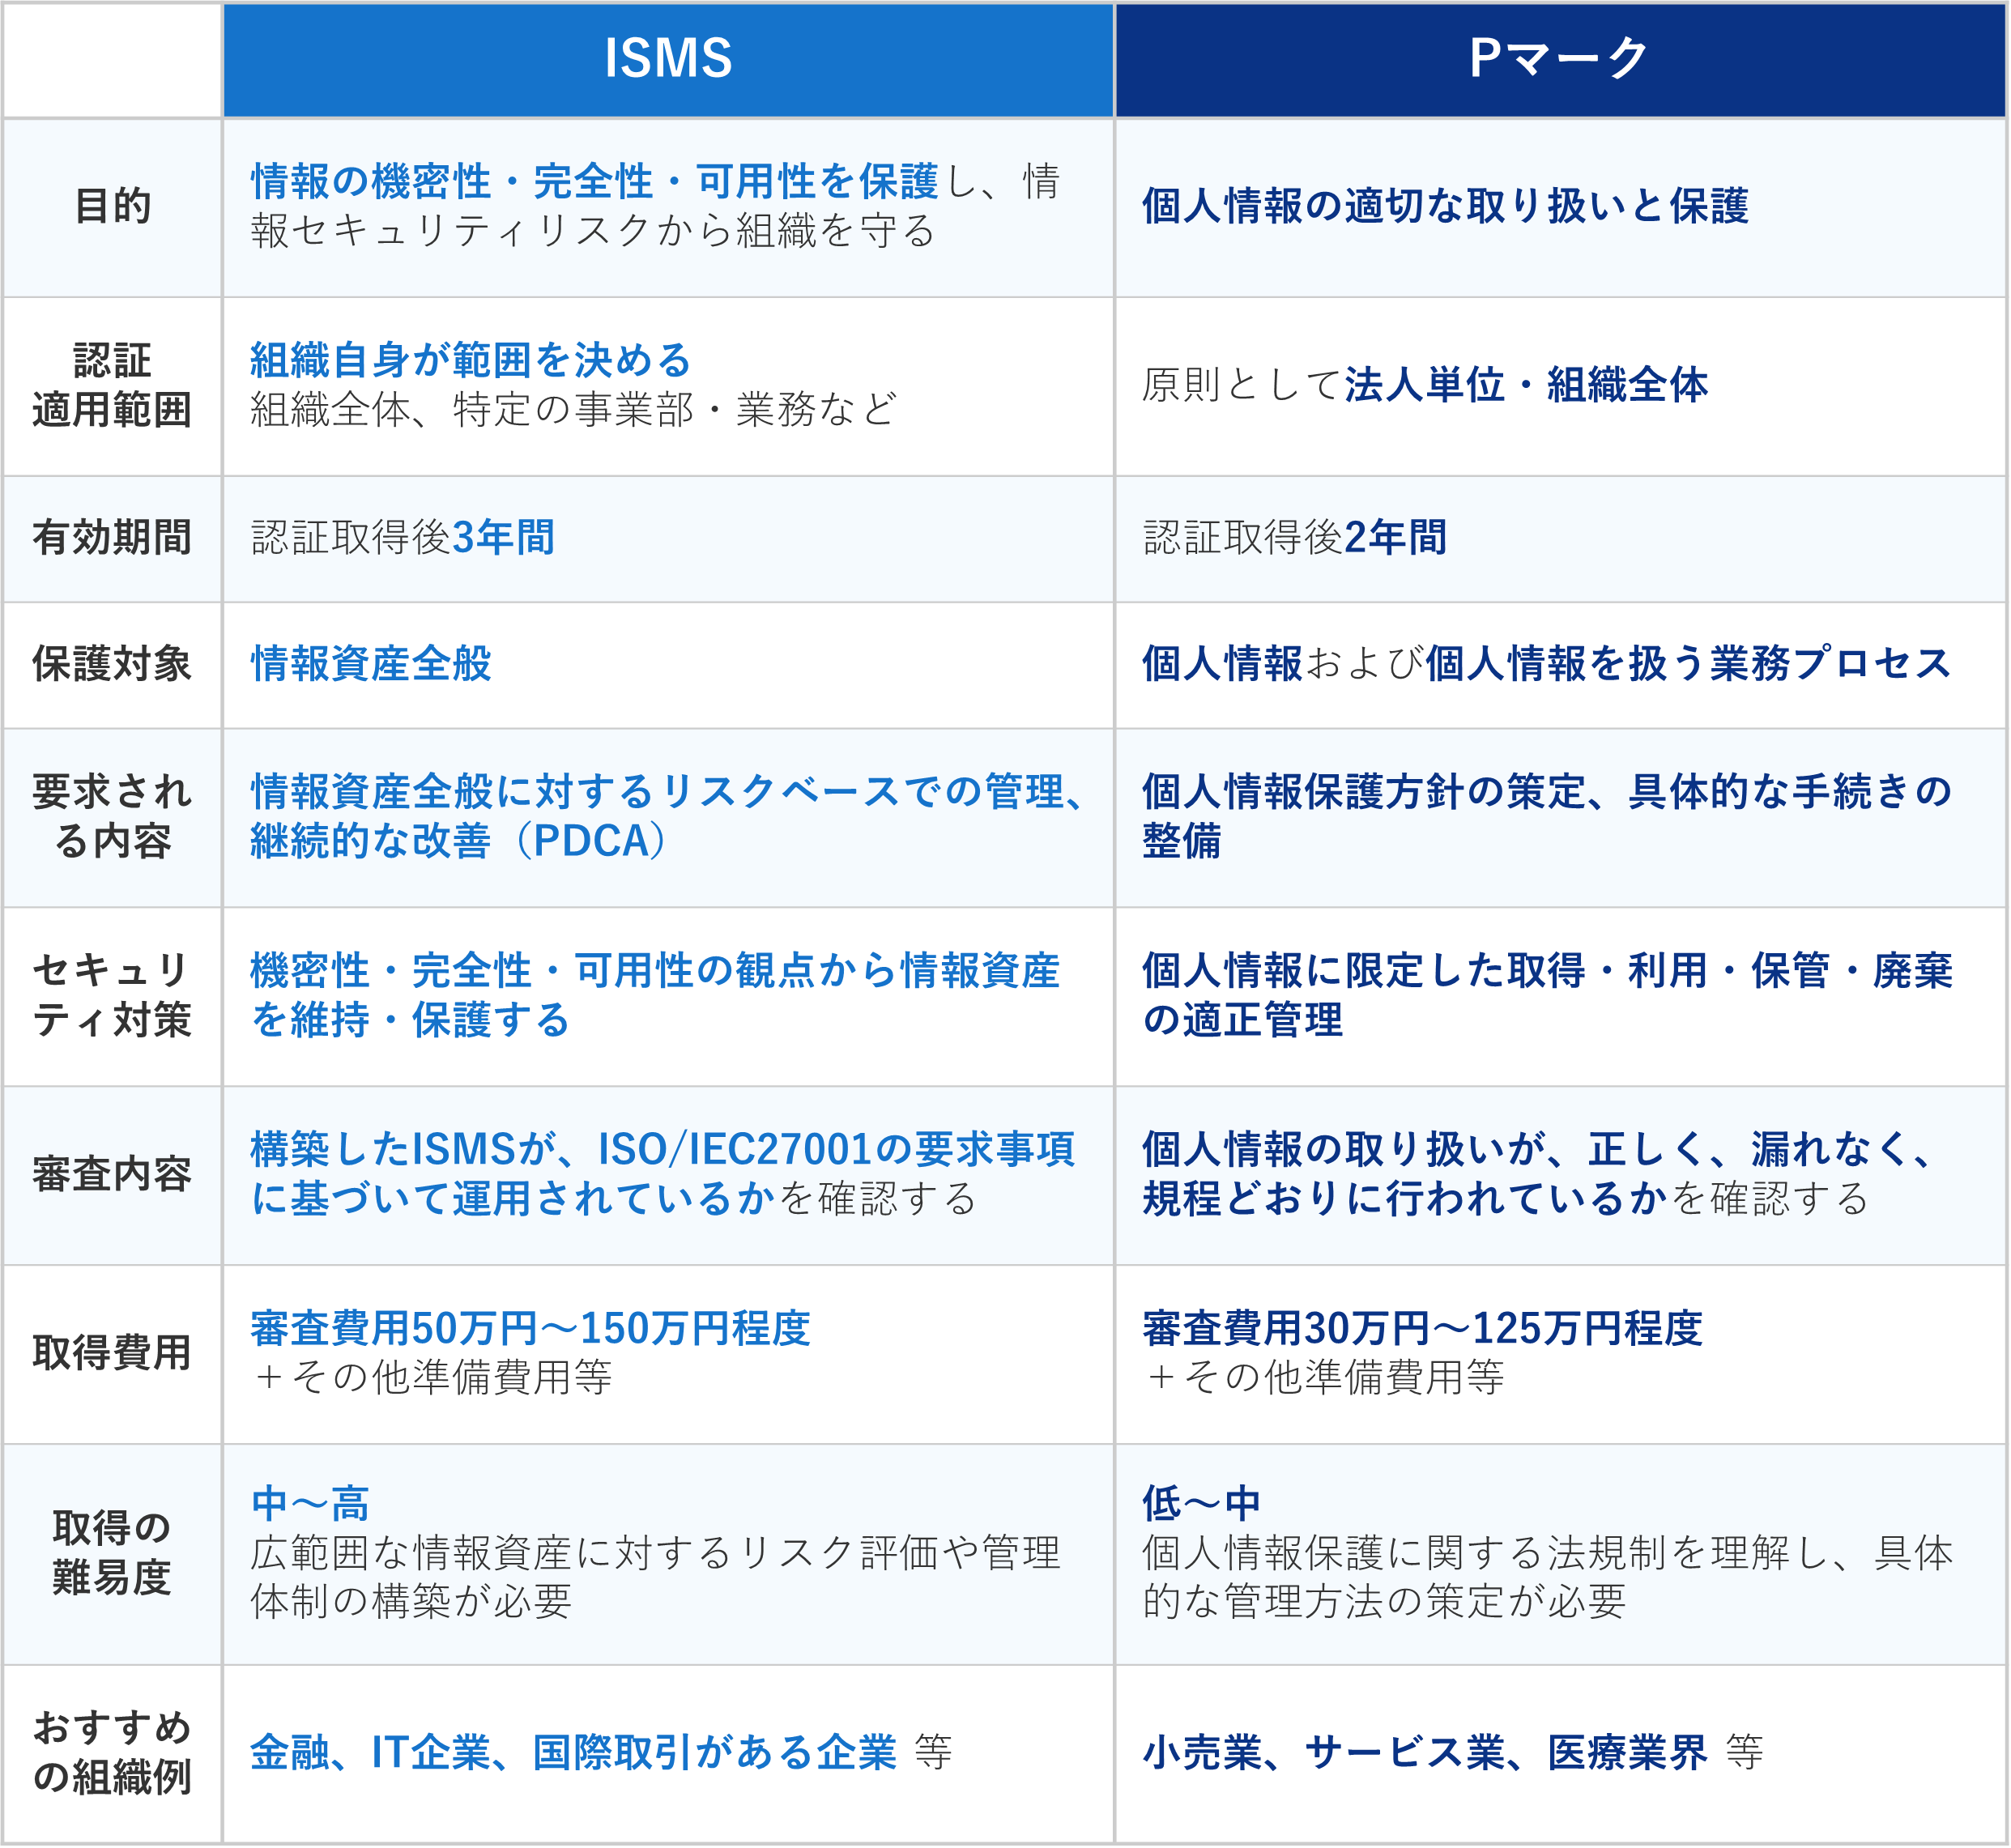Click the 情報資産全般 cell text
The image size is (2011, 1848).
(371, 664)
